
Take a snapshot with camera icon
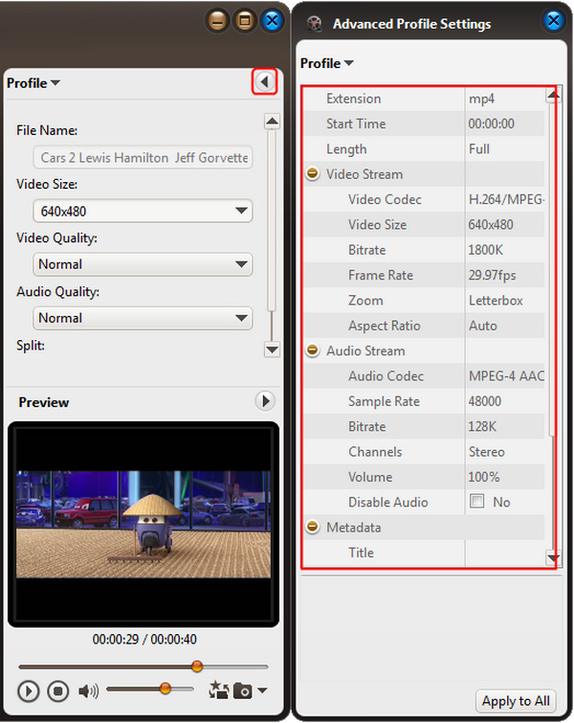pos(243,690)
